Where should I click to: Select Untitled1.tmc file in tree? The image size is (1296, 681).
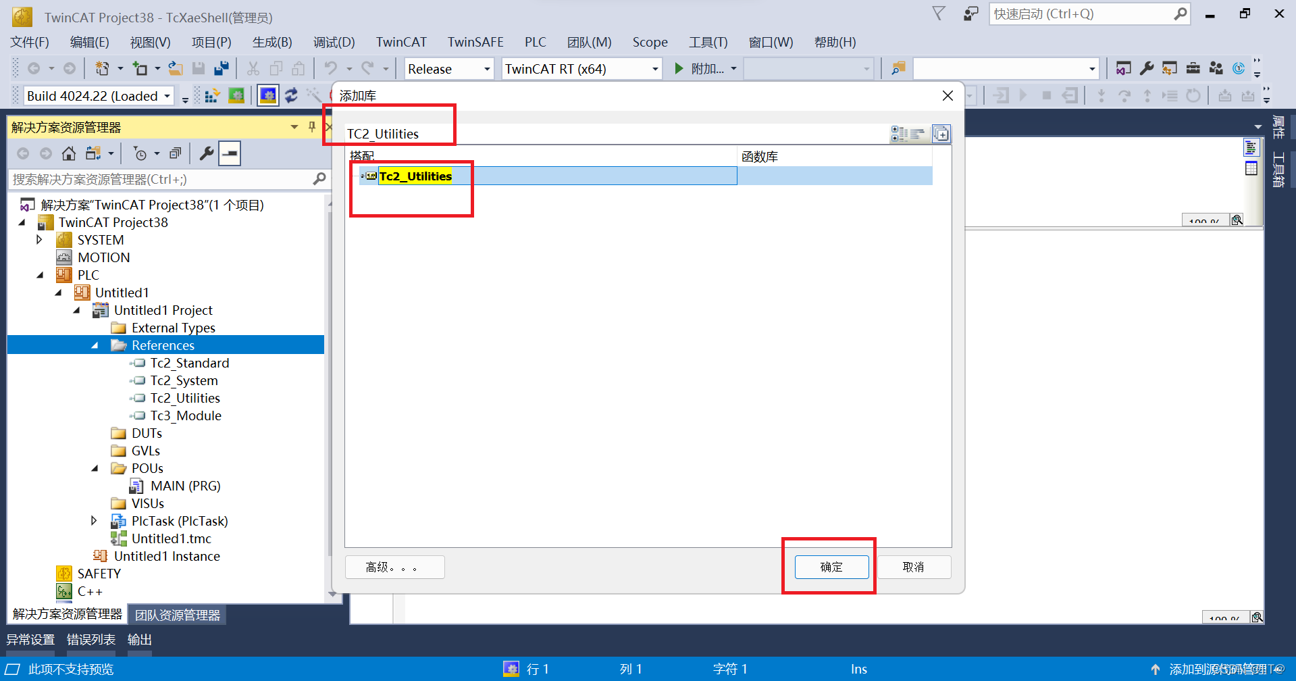coord(172,538)
